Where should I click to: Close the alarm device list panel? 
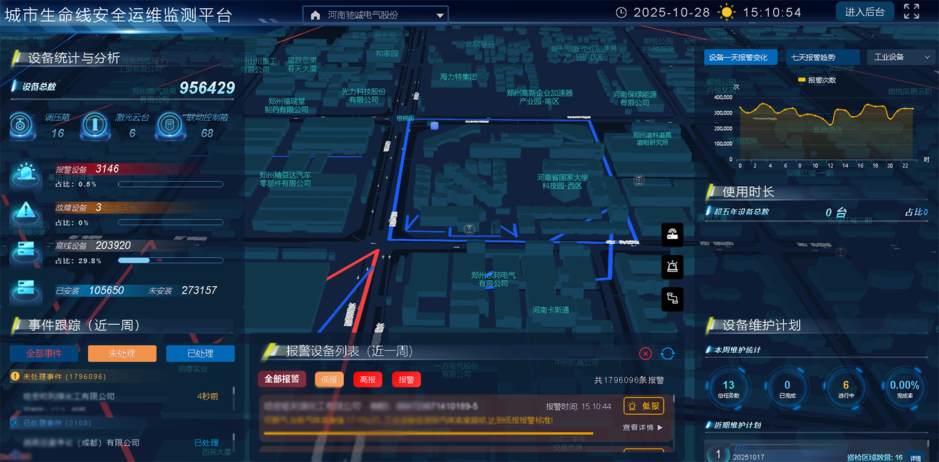pyautogui.click(x=645, y=353)
